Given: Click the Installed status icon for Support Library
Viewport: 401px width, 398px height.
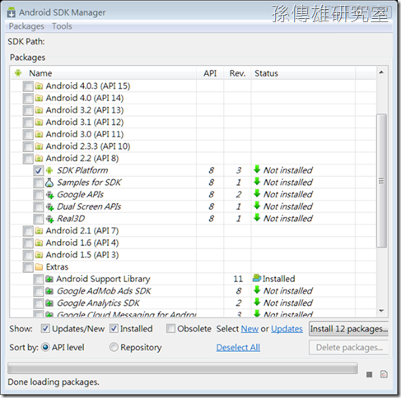Looking at the screenshot, I should [257, 278].
